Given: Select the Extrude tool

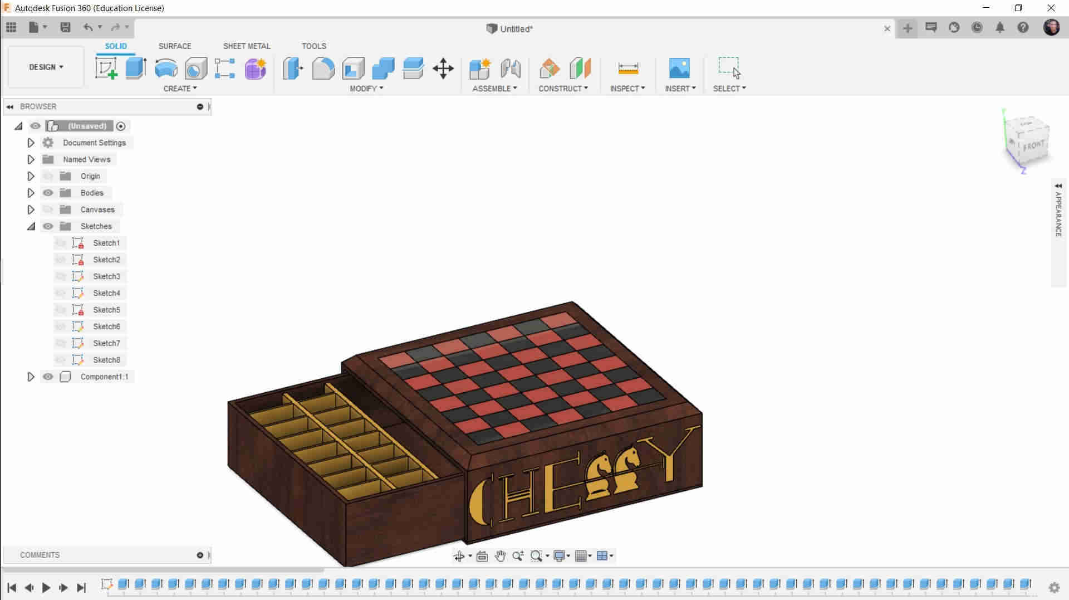Looking at the screenshot, I should click(x=136, y=69).
